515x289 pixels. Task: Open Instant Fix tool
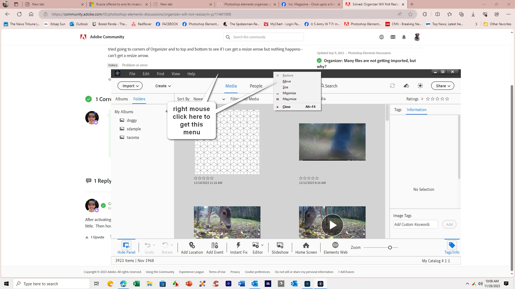pyautogui.click(x=238, y=245)
